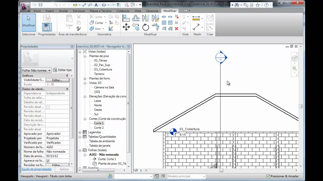Image resolution: width=323 pixels, height=181 pixels.
Task: Click the Nome da folha value field
Action: coord(57,152)
